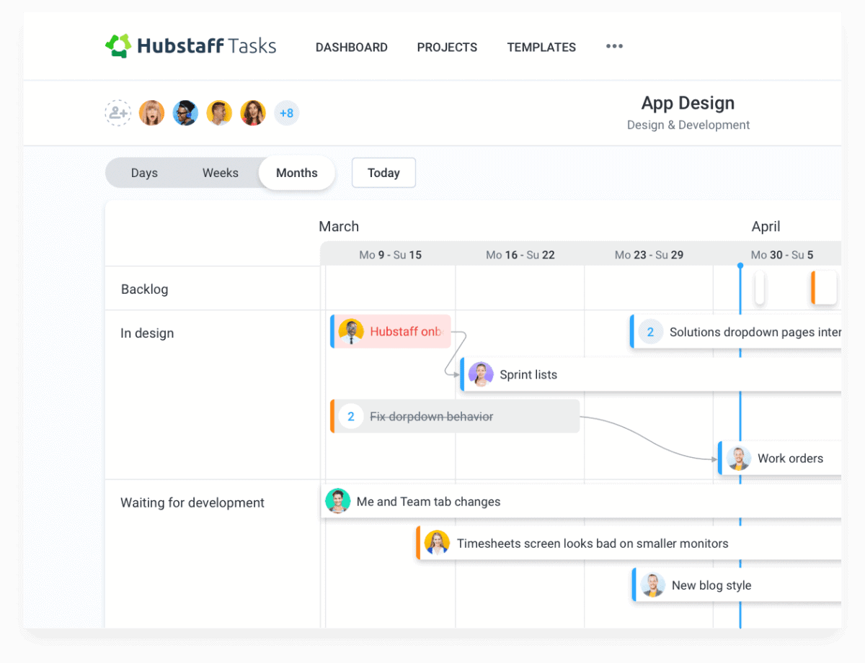
Task: Click the subtask count badge on Fix dorpdown behavior
Action: coord(351,416)
